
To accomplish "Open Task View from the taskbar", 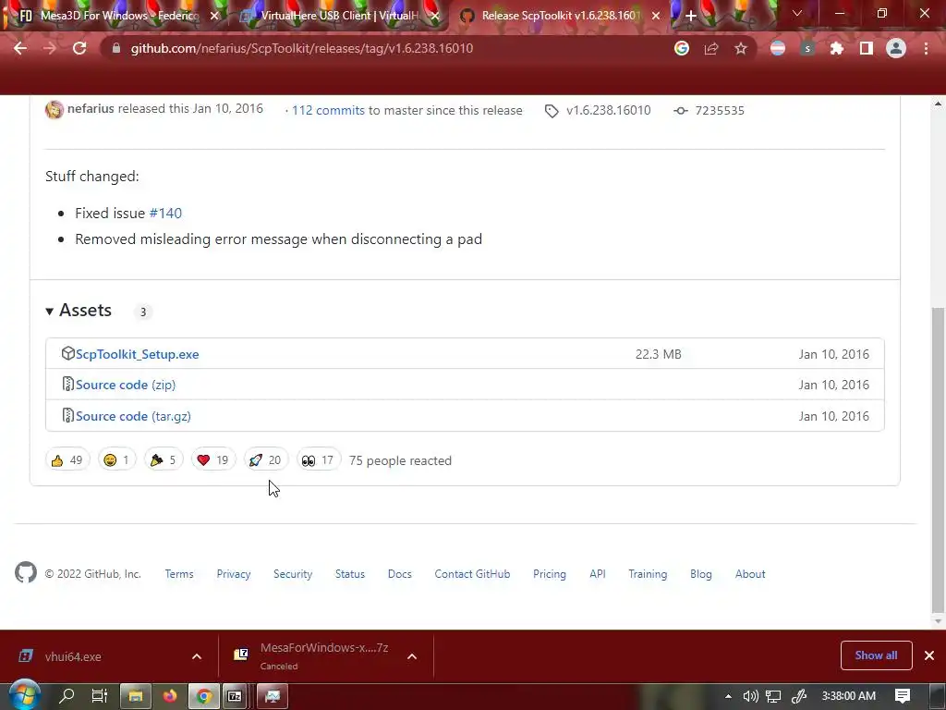I will click(99, 696).
